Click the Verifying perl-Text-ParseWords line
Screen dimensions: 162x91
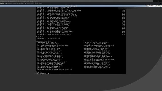tap(55, 31)
